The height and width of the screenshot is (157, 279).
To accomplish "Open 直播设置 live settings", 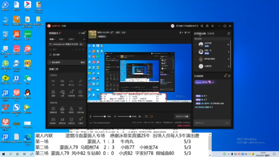I will click(x=53, y=110).
